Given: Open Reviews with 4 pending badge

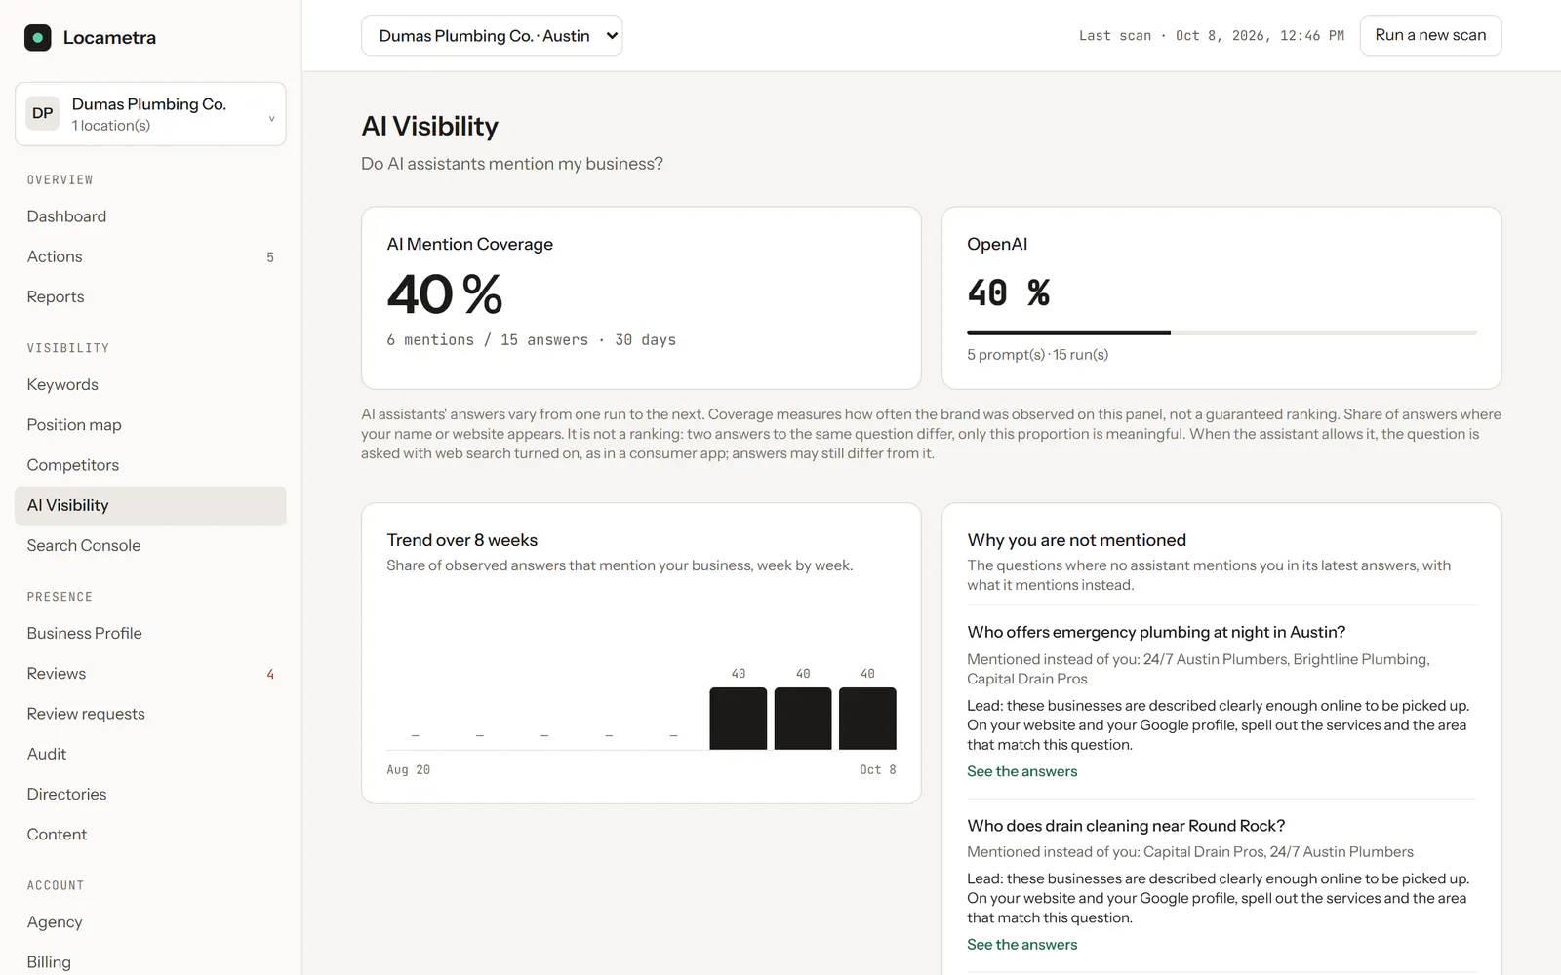Looking at the screenshot, I should click(150, 674).
